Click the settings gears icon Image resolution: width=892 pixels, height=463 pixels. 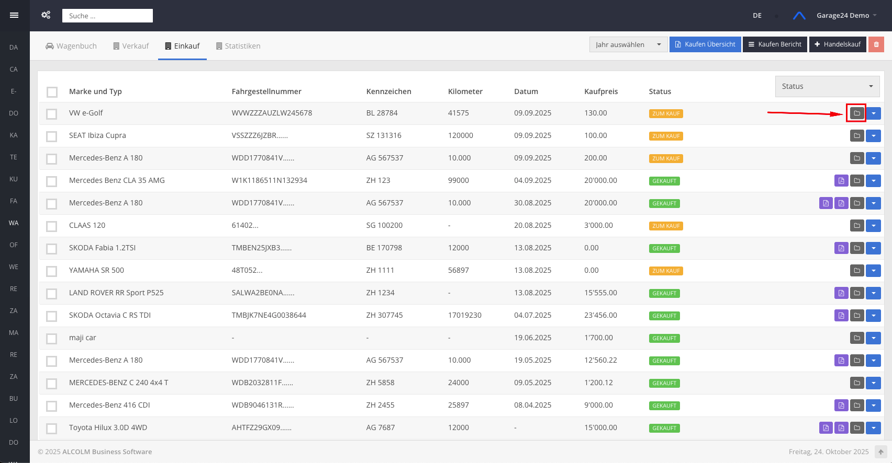46,15
